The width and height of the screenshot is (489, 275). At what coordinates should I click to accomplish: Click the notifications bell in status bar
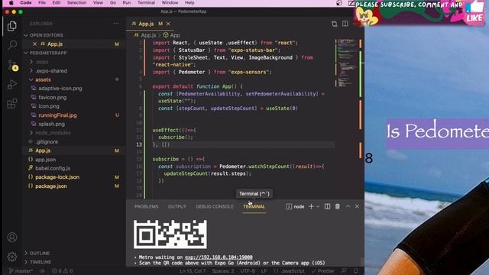[x=356, y=271]
